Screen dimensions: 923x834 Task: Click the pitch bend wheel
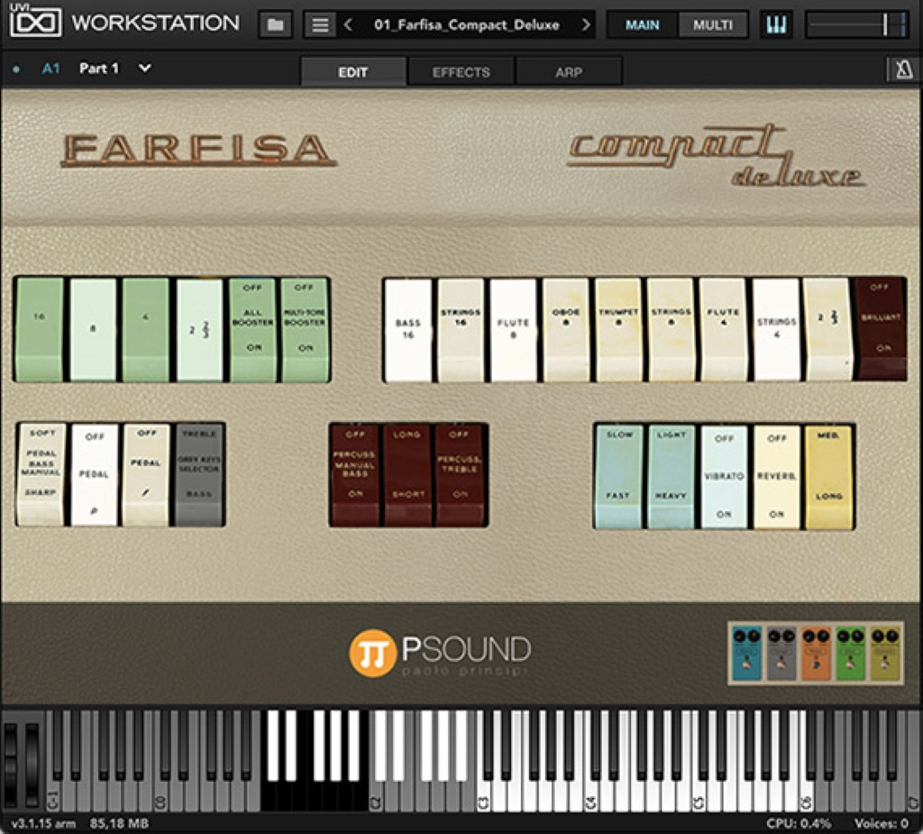(x=11, y=764)
